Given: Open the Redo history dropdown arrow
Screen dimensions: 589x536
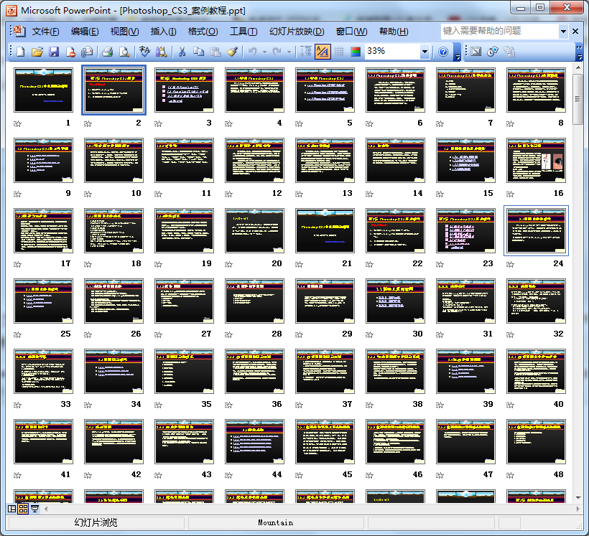Looking at the screenshot, I should [289, 52].
